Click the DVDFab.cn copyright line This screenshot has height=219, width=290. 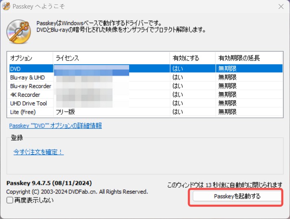coord(77,192)
